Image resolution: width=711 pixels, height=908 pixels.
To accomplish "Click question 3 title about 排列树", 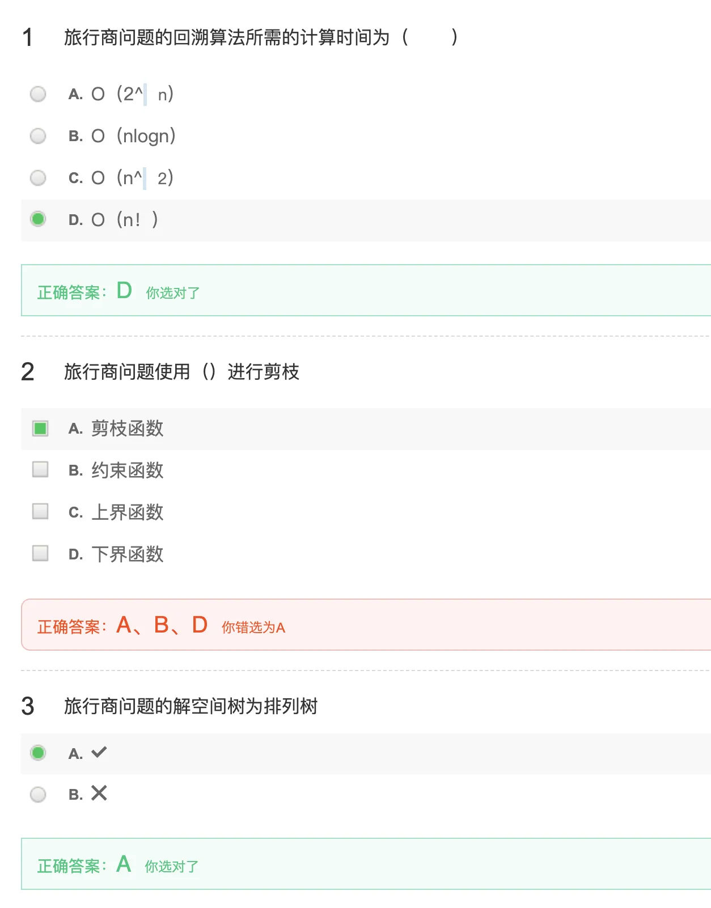I will (191, 706).
